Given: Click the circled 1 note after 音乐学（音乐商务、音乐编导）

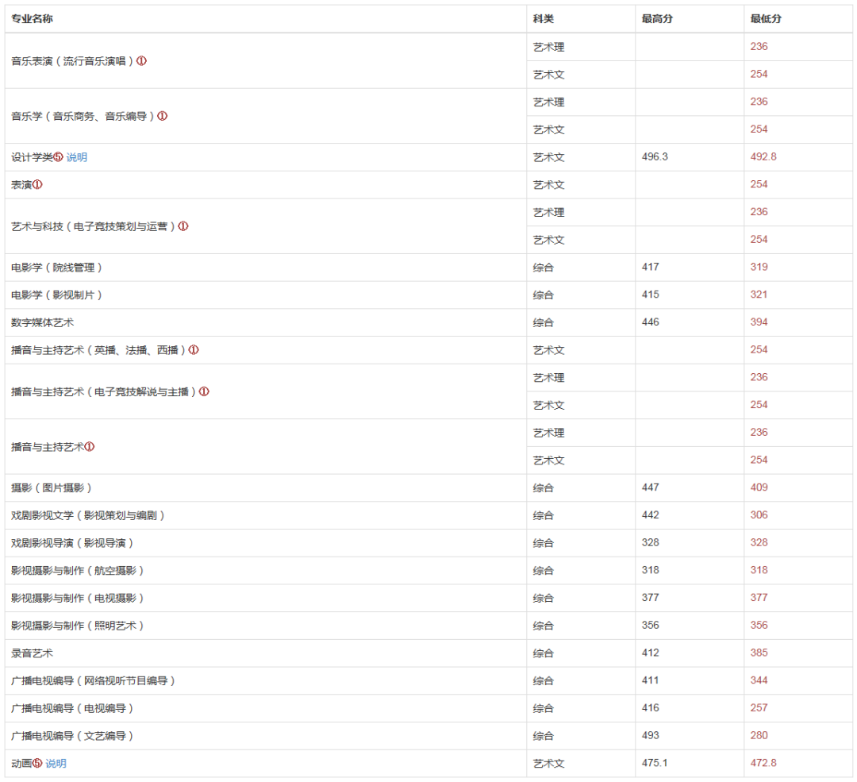Looking at the screenshot, I should point(163,116).
